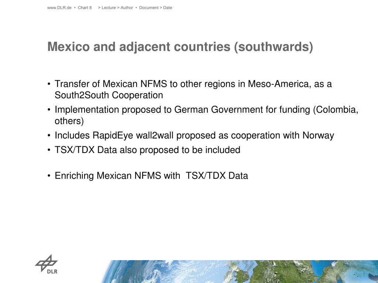Click the 'Document > Date' header text

155,8
